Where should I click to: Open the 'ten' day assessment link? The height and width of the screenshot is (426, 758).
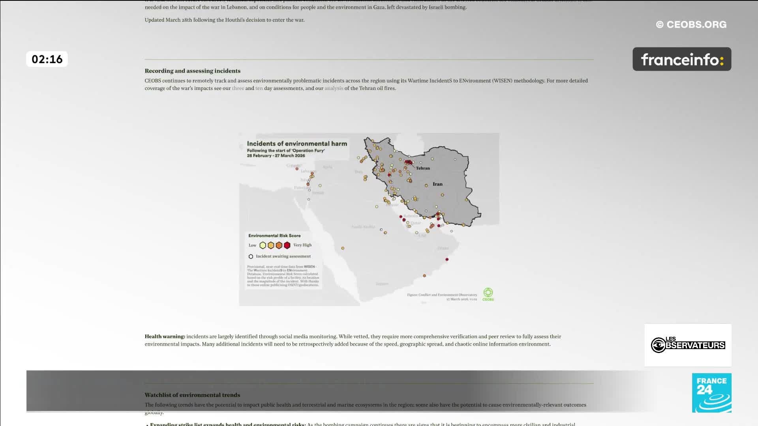[259, 88]
